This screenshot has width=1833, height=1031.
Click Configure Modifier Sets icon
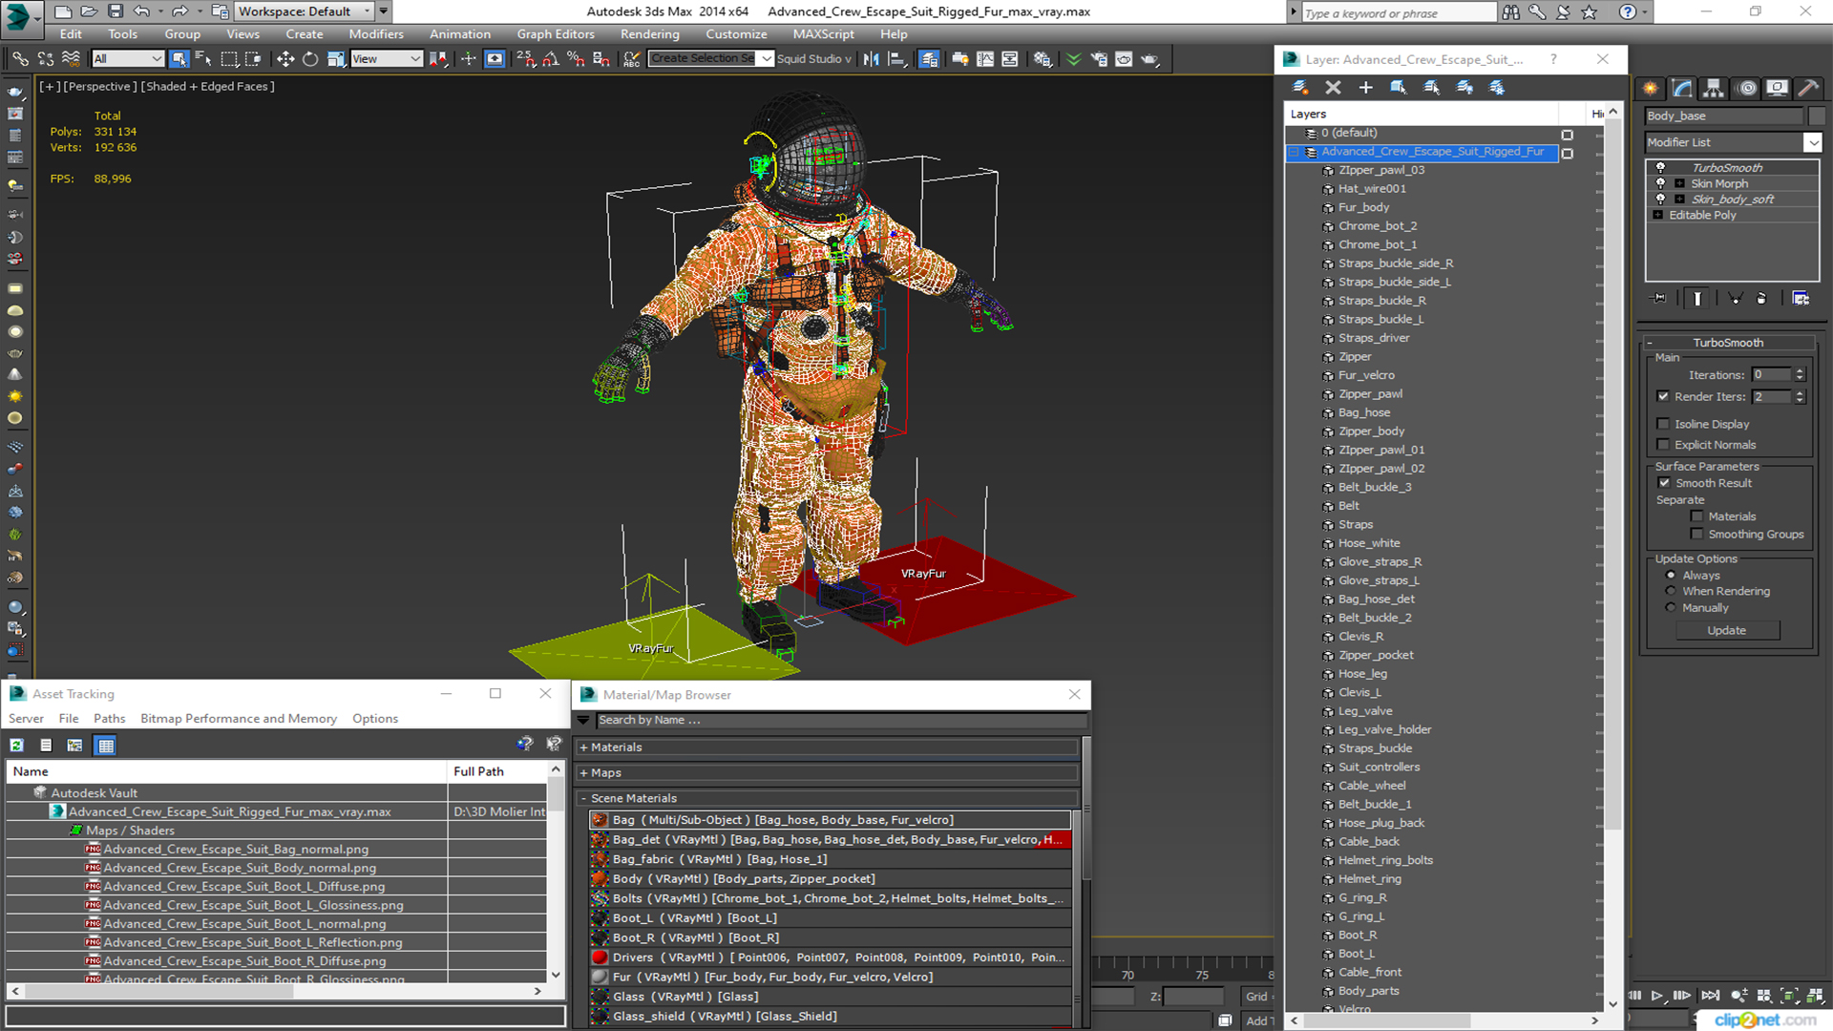coord(1801,299)
